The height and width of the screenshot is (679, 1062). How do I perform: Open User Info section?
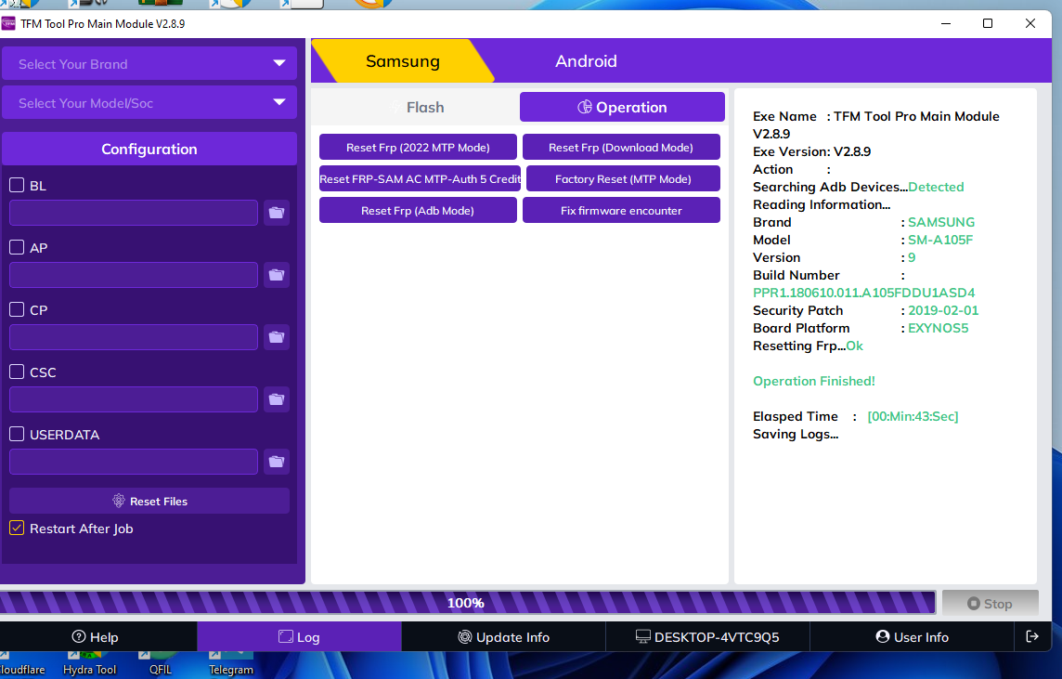tap(913, 637)
